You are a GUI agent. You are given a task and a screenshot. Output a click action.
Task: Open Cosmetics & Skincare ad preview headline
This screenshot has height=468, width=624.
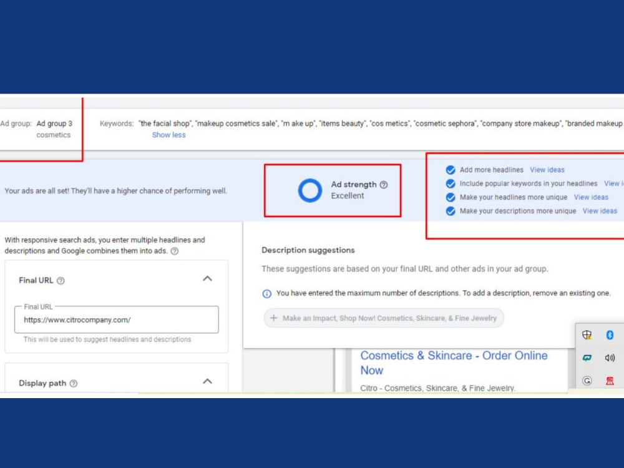pyautogui.click(x=454, y=363)
